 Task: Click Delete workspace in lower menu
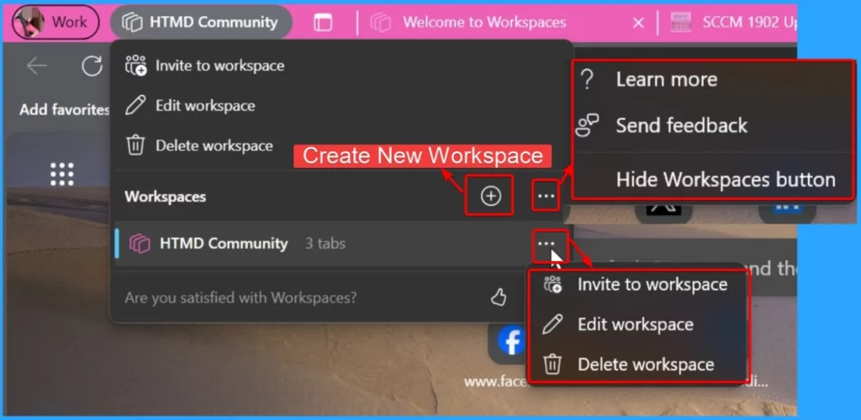click(x=646, y=365)
